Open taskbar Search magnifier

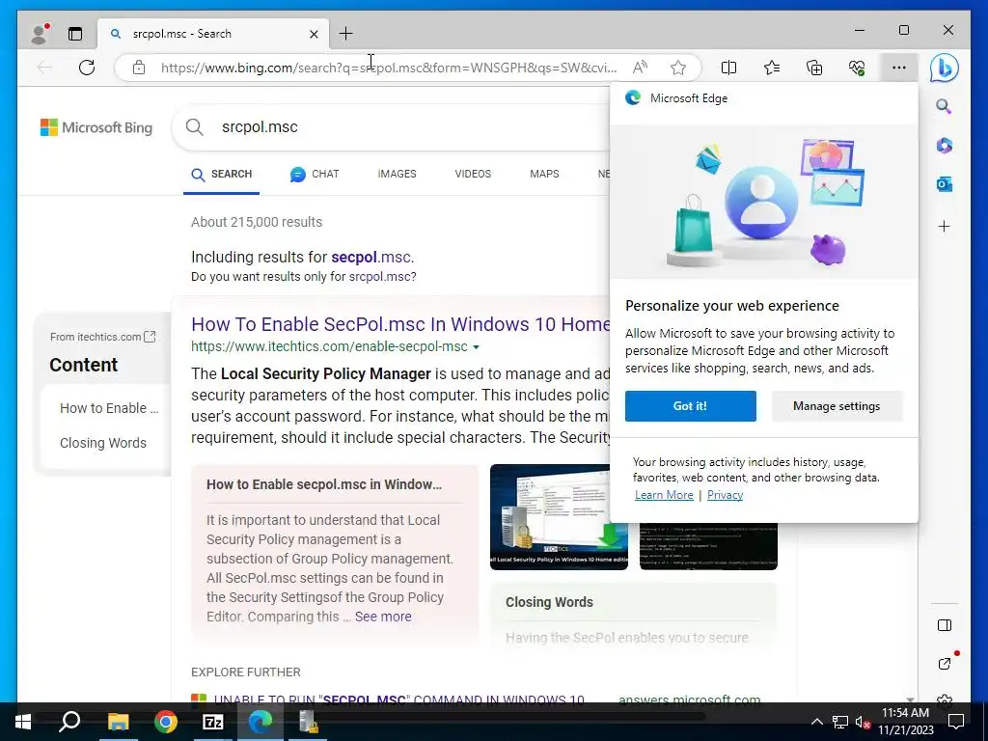pyautogui.click(x=69, y=722)
